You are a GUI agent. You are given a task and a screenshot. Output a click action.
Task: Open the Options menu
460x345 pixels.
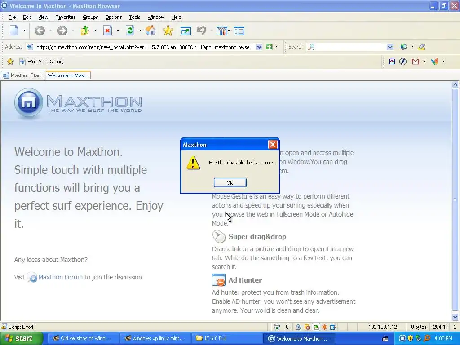114,17
